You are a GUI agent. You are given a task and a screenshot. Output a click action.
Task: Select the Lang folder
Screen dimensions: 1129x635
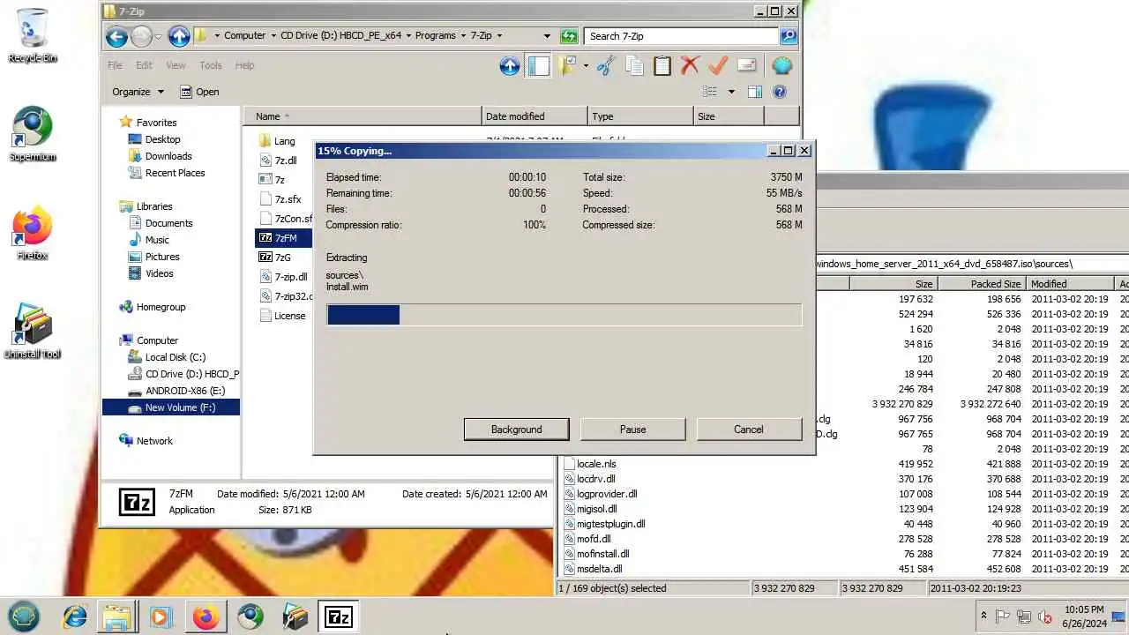[277, 141]
